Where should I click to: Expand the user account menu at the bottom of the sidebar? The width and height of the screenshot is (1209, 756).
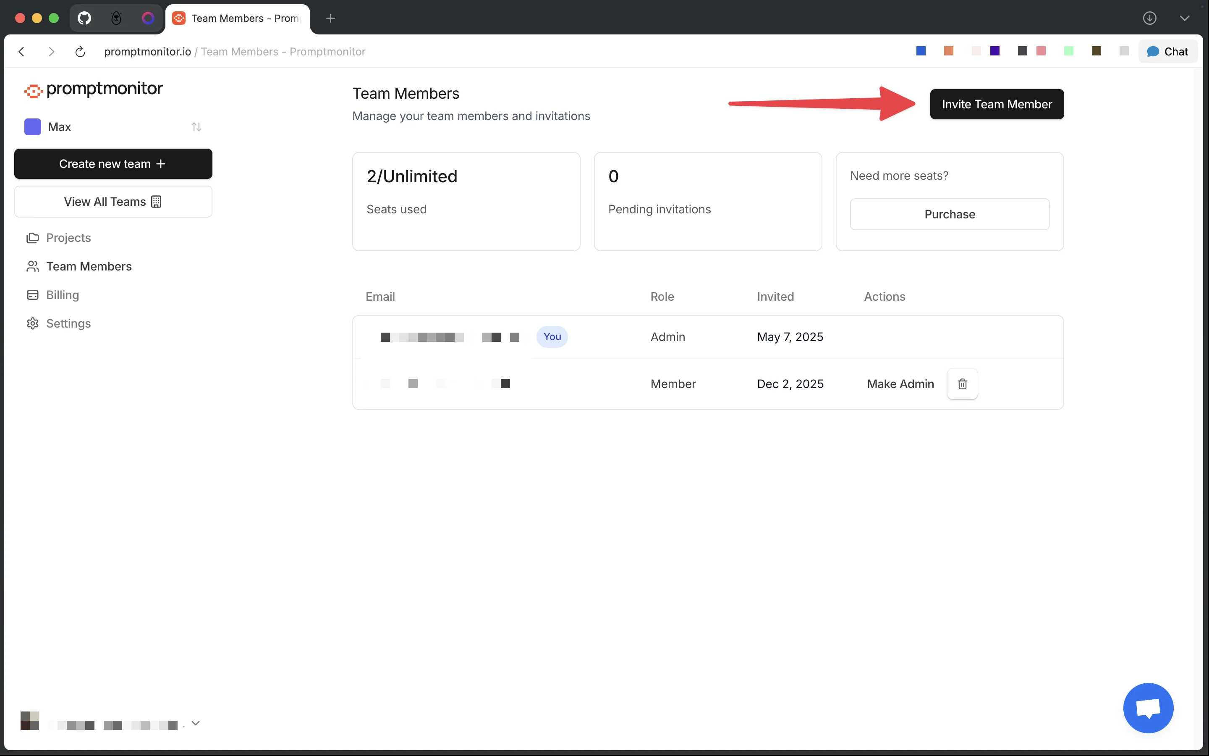(x=195, y=723)
